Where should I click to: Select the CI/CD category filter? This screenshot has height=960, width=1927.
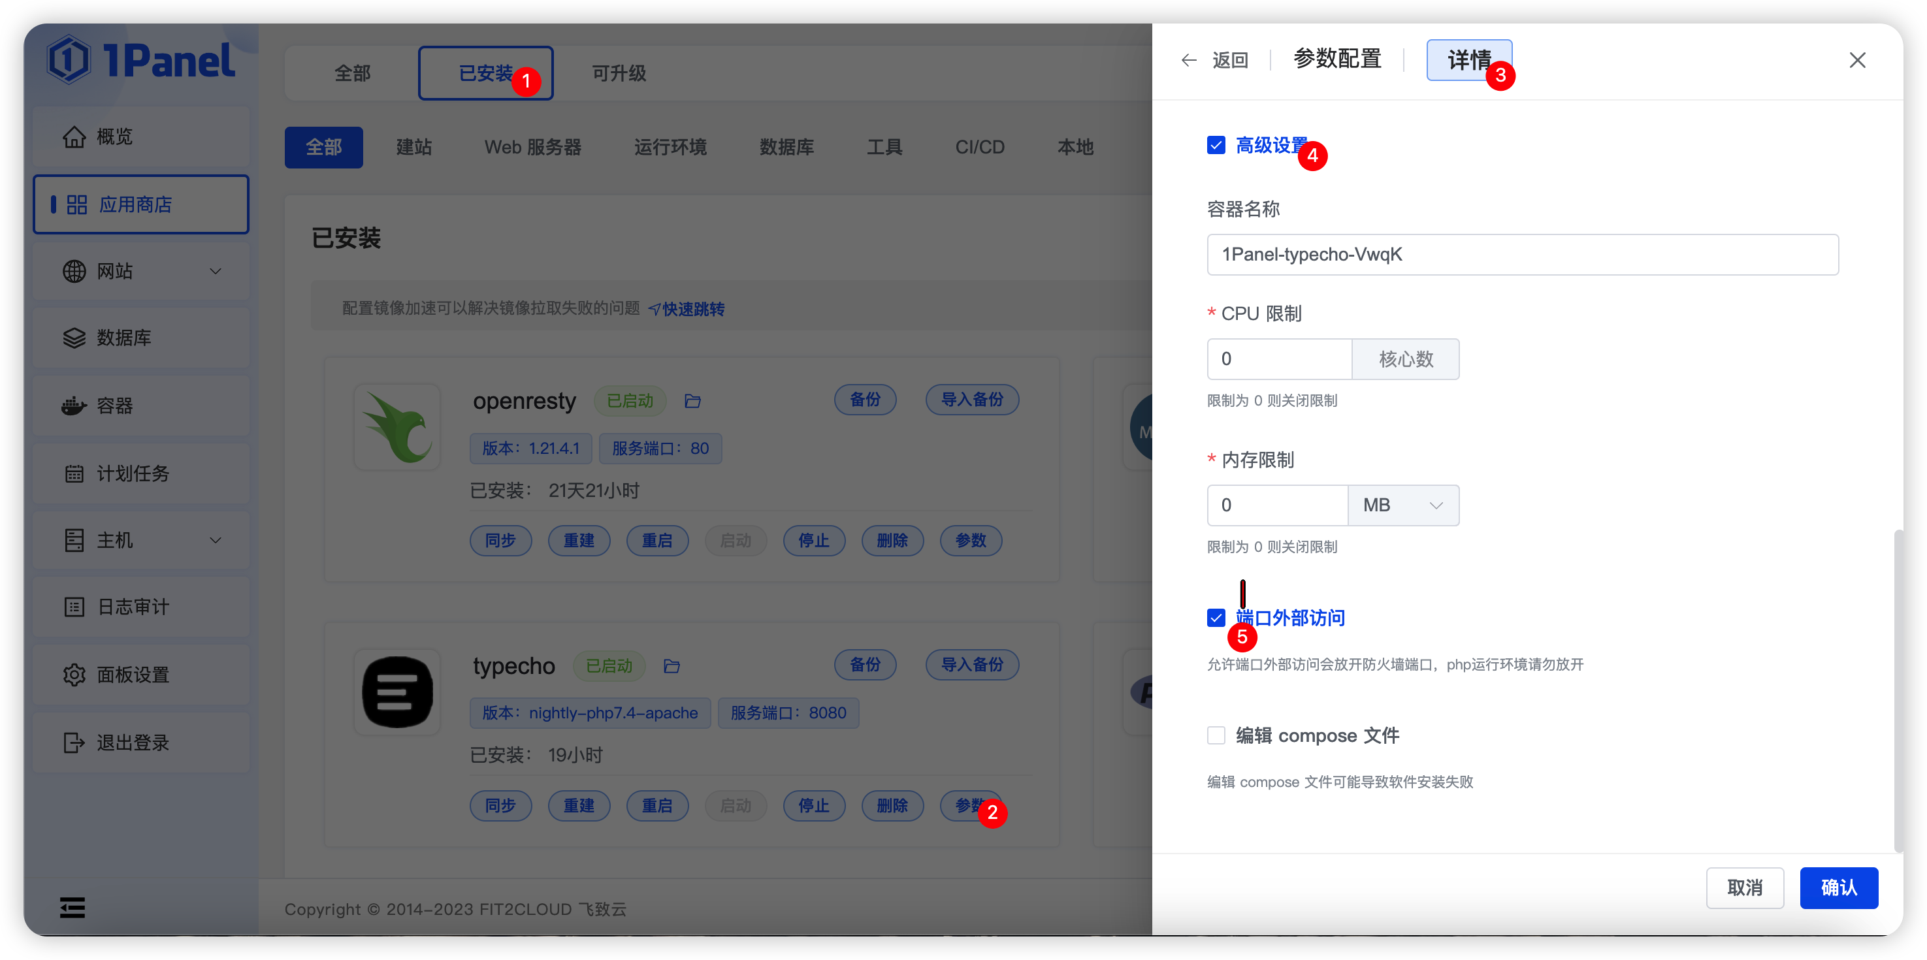[979, 148]
